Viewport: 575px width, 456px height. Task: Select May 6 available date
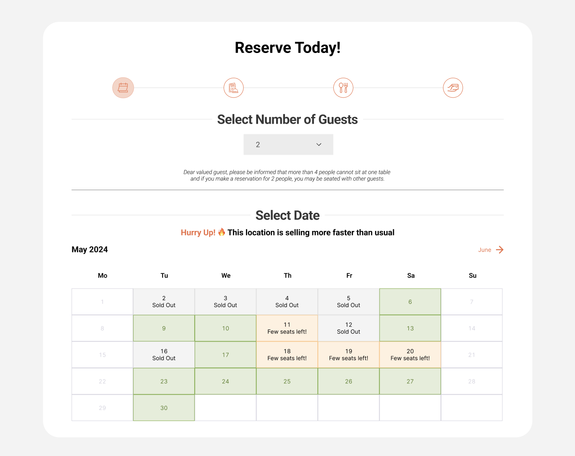[410, 302]
